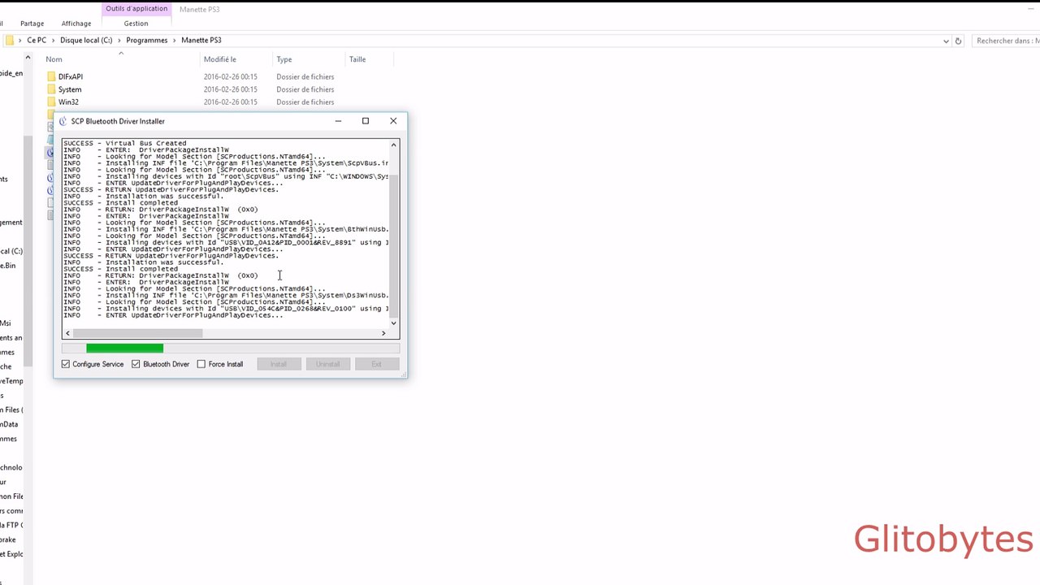The height and width of the screenshot is (585, 1040).
Task: Click the SCP Bluetooth Driver Installer title icon
Action: tap(63, 121)
